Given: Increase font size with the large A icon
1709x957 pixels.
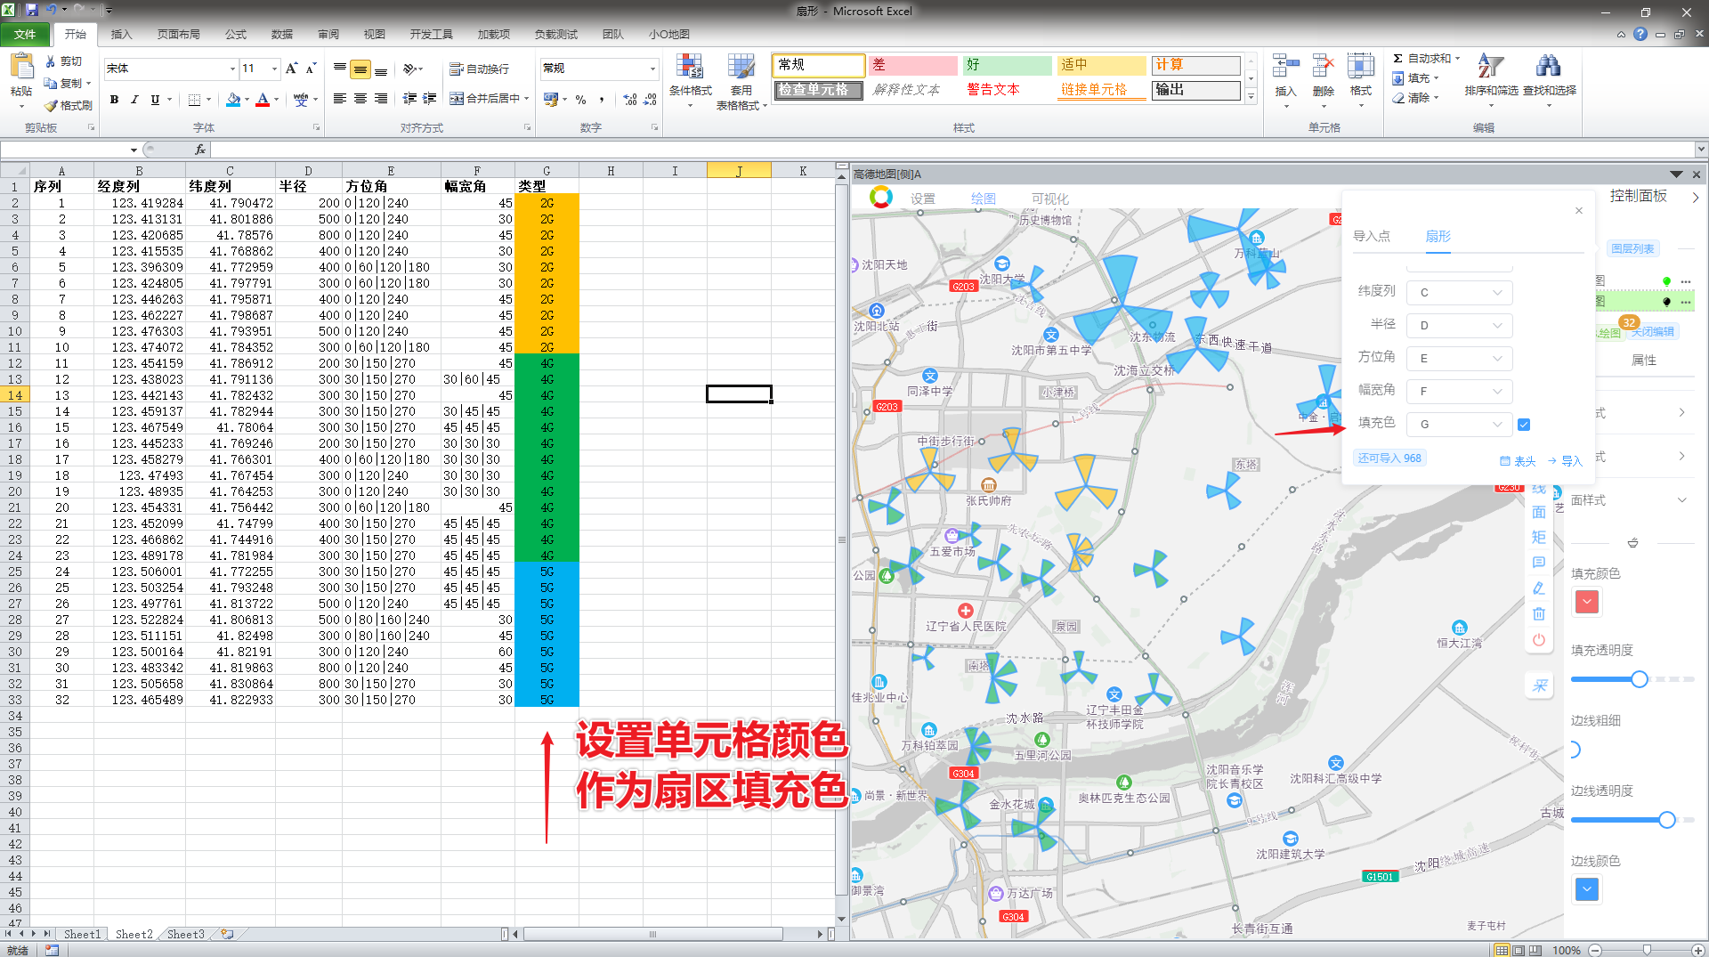Looking at the screenshot, I should coord(291,69).
